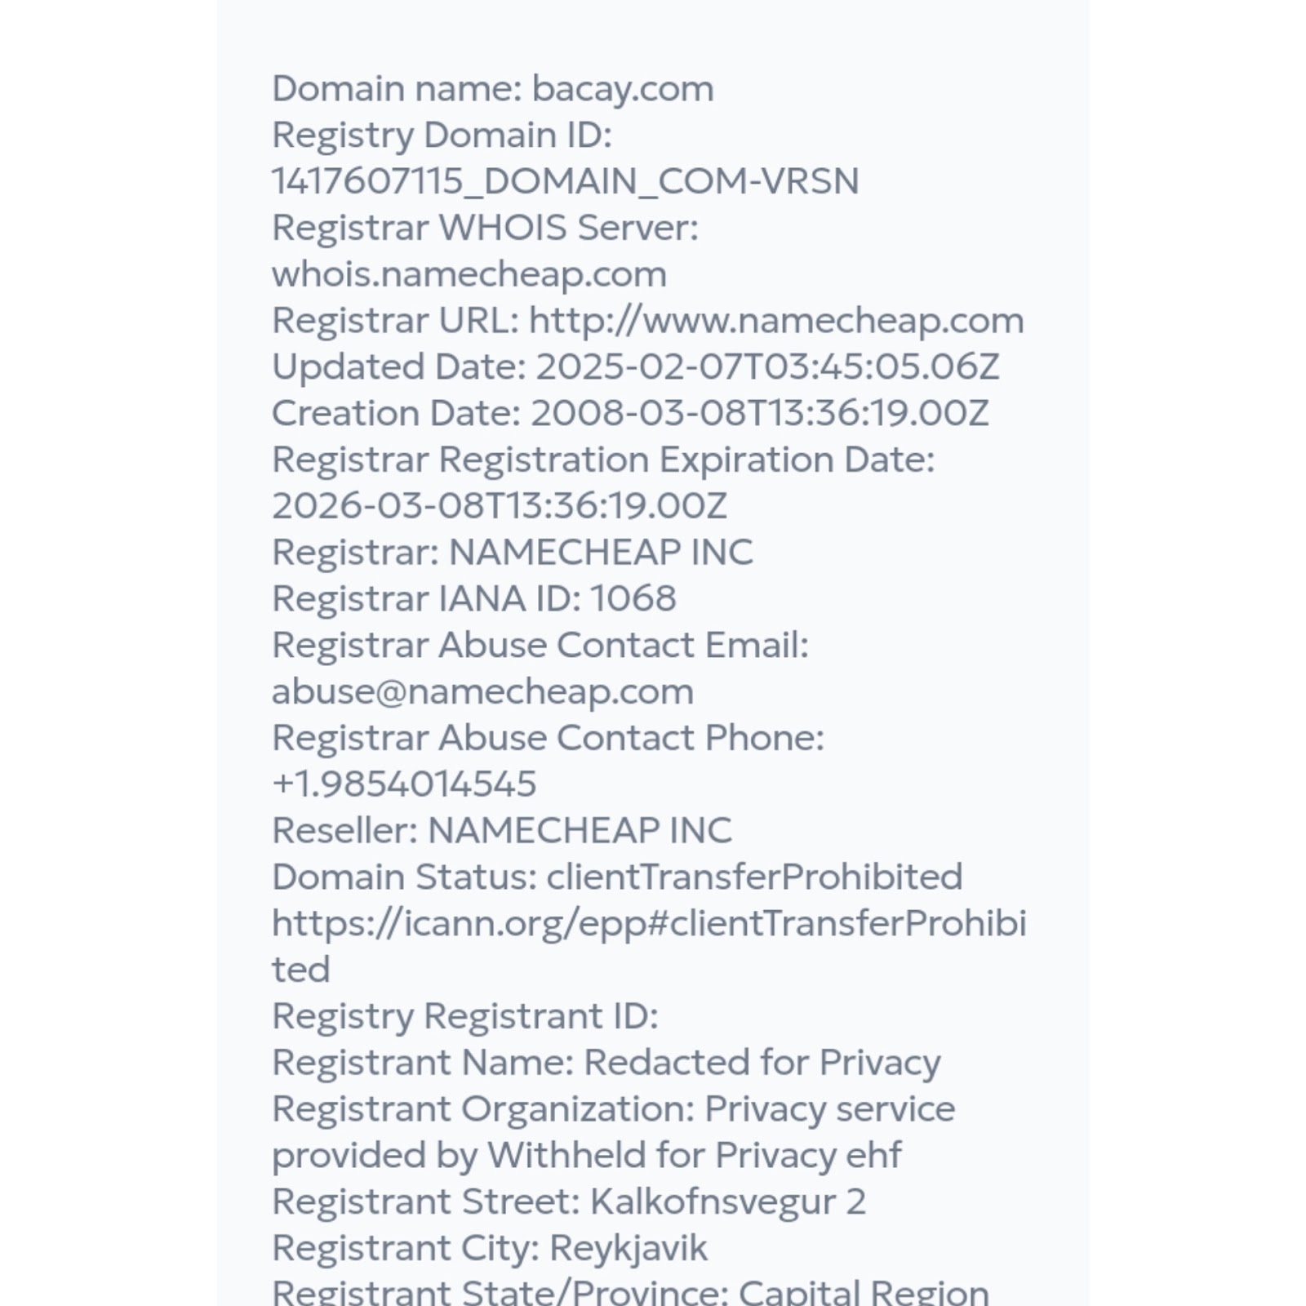This screenshot has height=1306, width=1306.
Task: Click the abuse@namecheap.com email address
Action: click(x=482, y=691)
